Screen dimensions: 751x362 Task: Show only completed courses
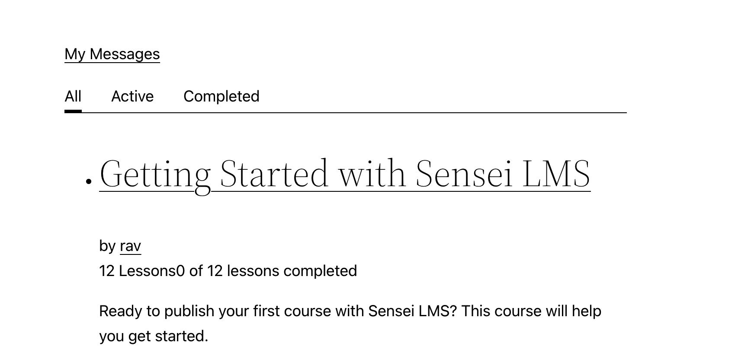pyautogui.click(x=221, y=96)
